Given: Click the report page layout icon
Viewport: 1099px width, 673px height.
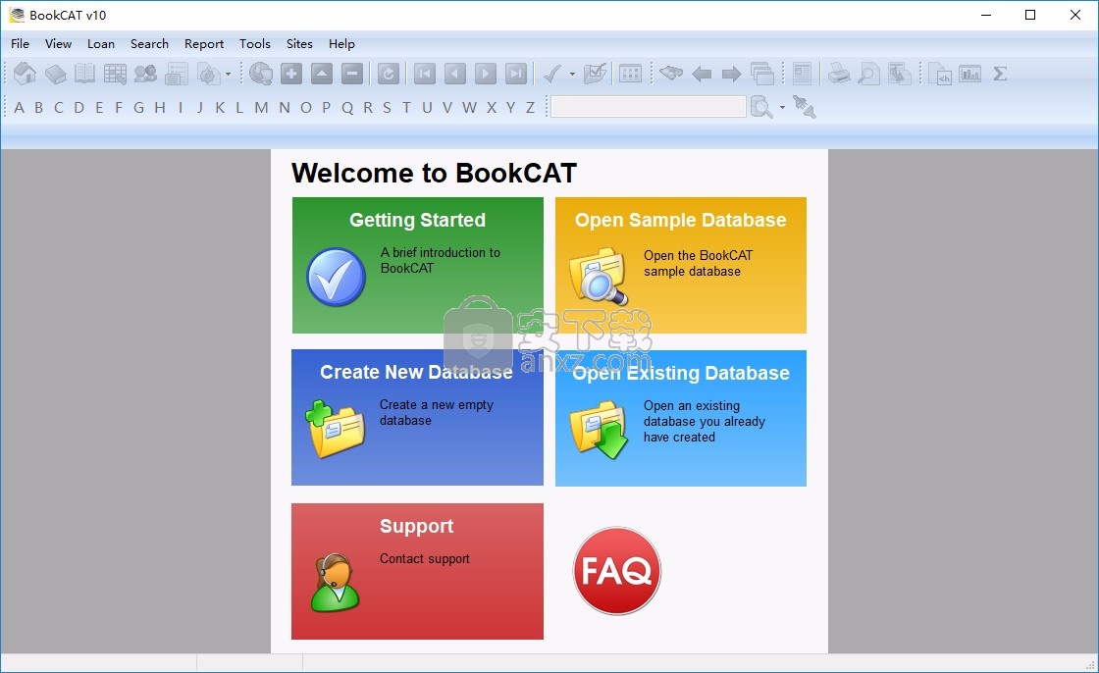Looking at the screenshot, I should tap(802, 74).
